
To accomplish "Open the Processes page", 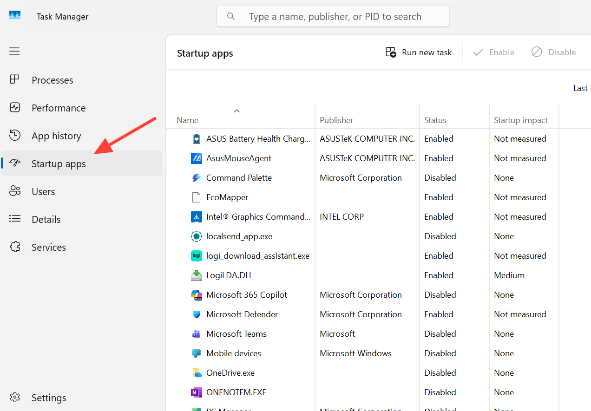I will tap(81, 80).
